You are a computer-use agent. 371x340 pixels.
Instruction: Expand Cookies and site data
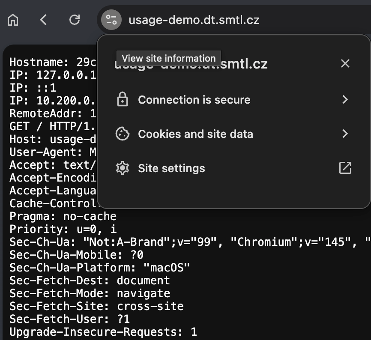[x=195, y=134]
